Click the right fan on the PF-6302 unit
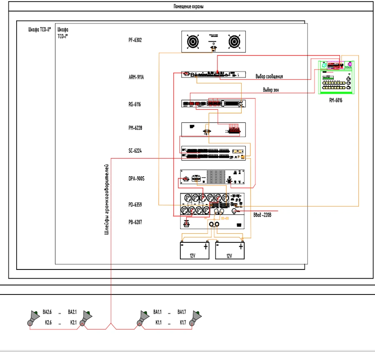 [x=234, y=42]
